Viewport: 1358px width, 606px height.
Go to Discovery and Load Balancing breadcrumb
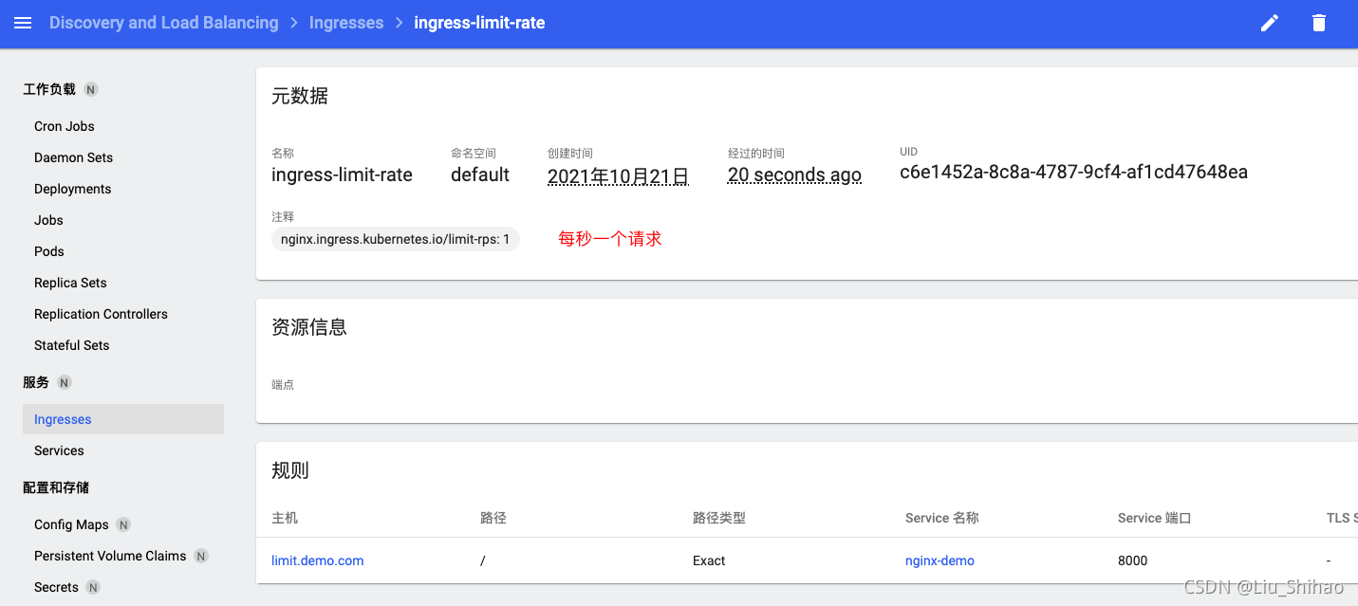tap(164, 23)
